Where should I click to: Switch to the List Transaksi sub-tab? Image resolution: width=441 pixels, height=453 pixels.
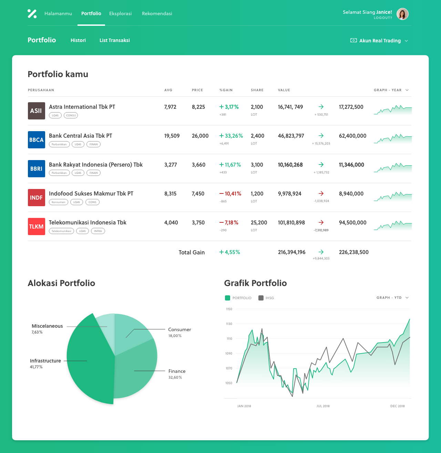click(115, 40)
